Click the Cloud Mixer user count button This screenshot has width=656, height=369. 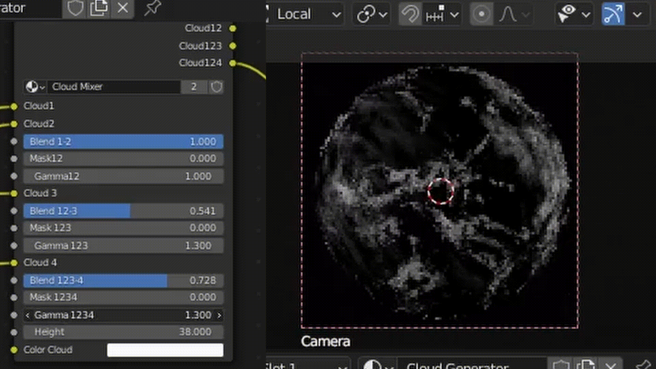click(x=194, y=87)
